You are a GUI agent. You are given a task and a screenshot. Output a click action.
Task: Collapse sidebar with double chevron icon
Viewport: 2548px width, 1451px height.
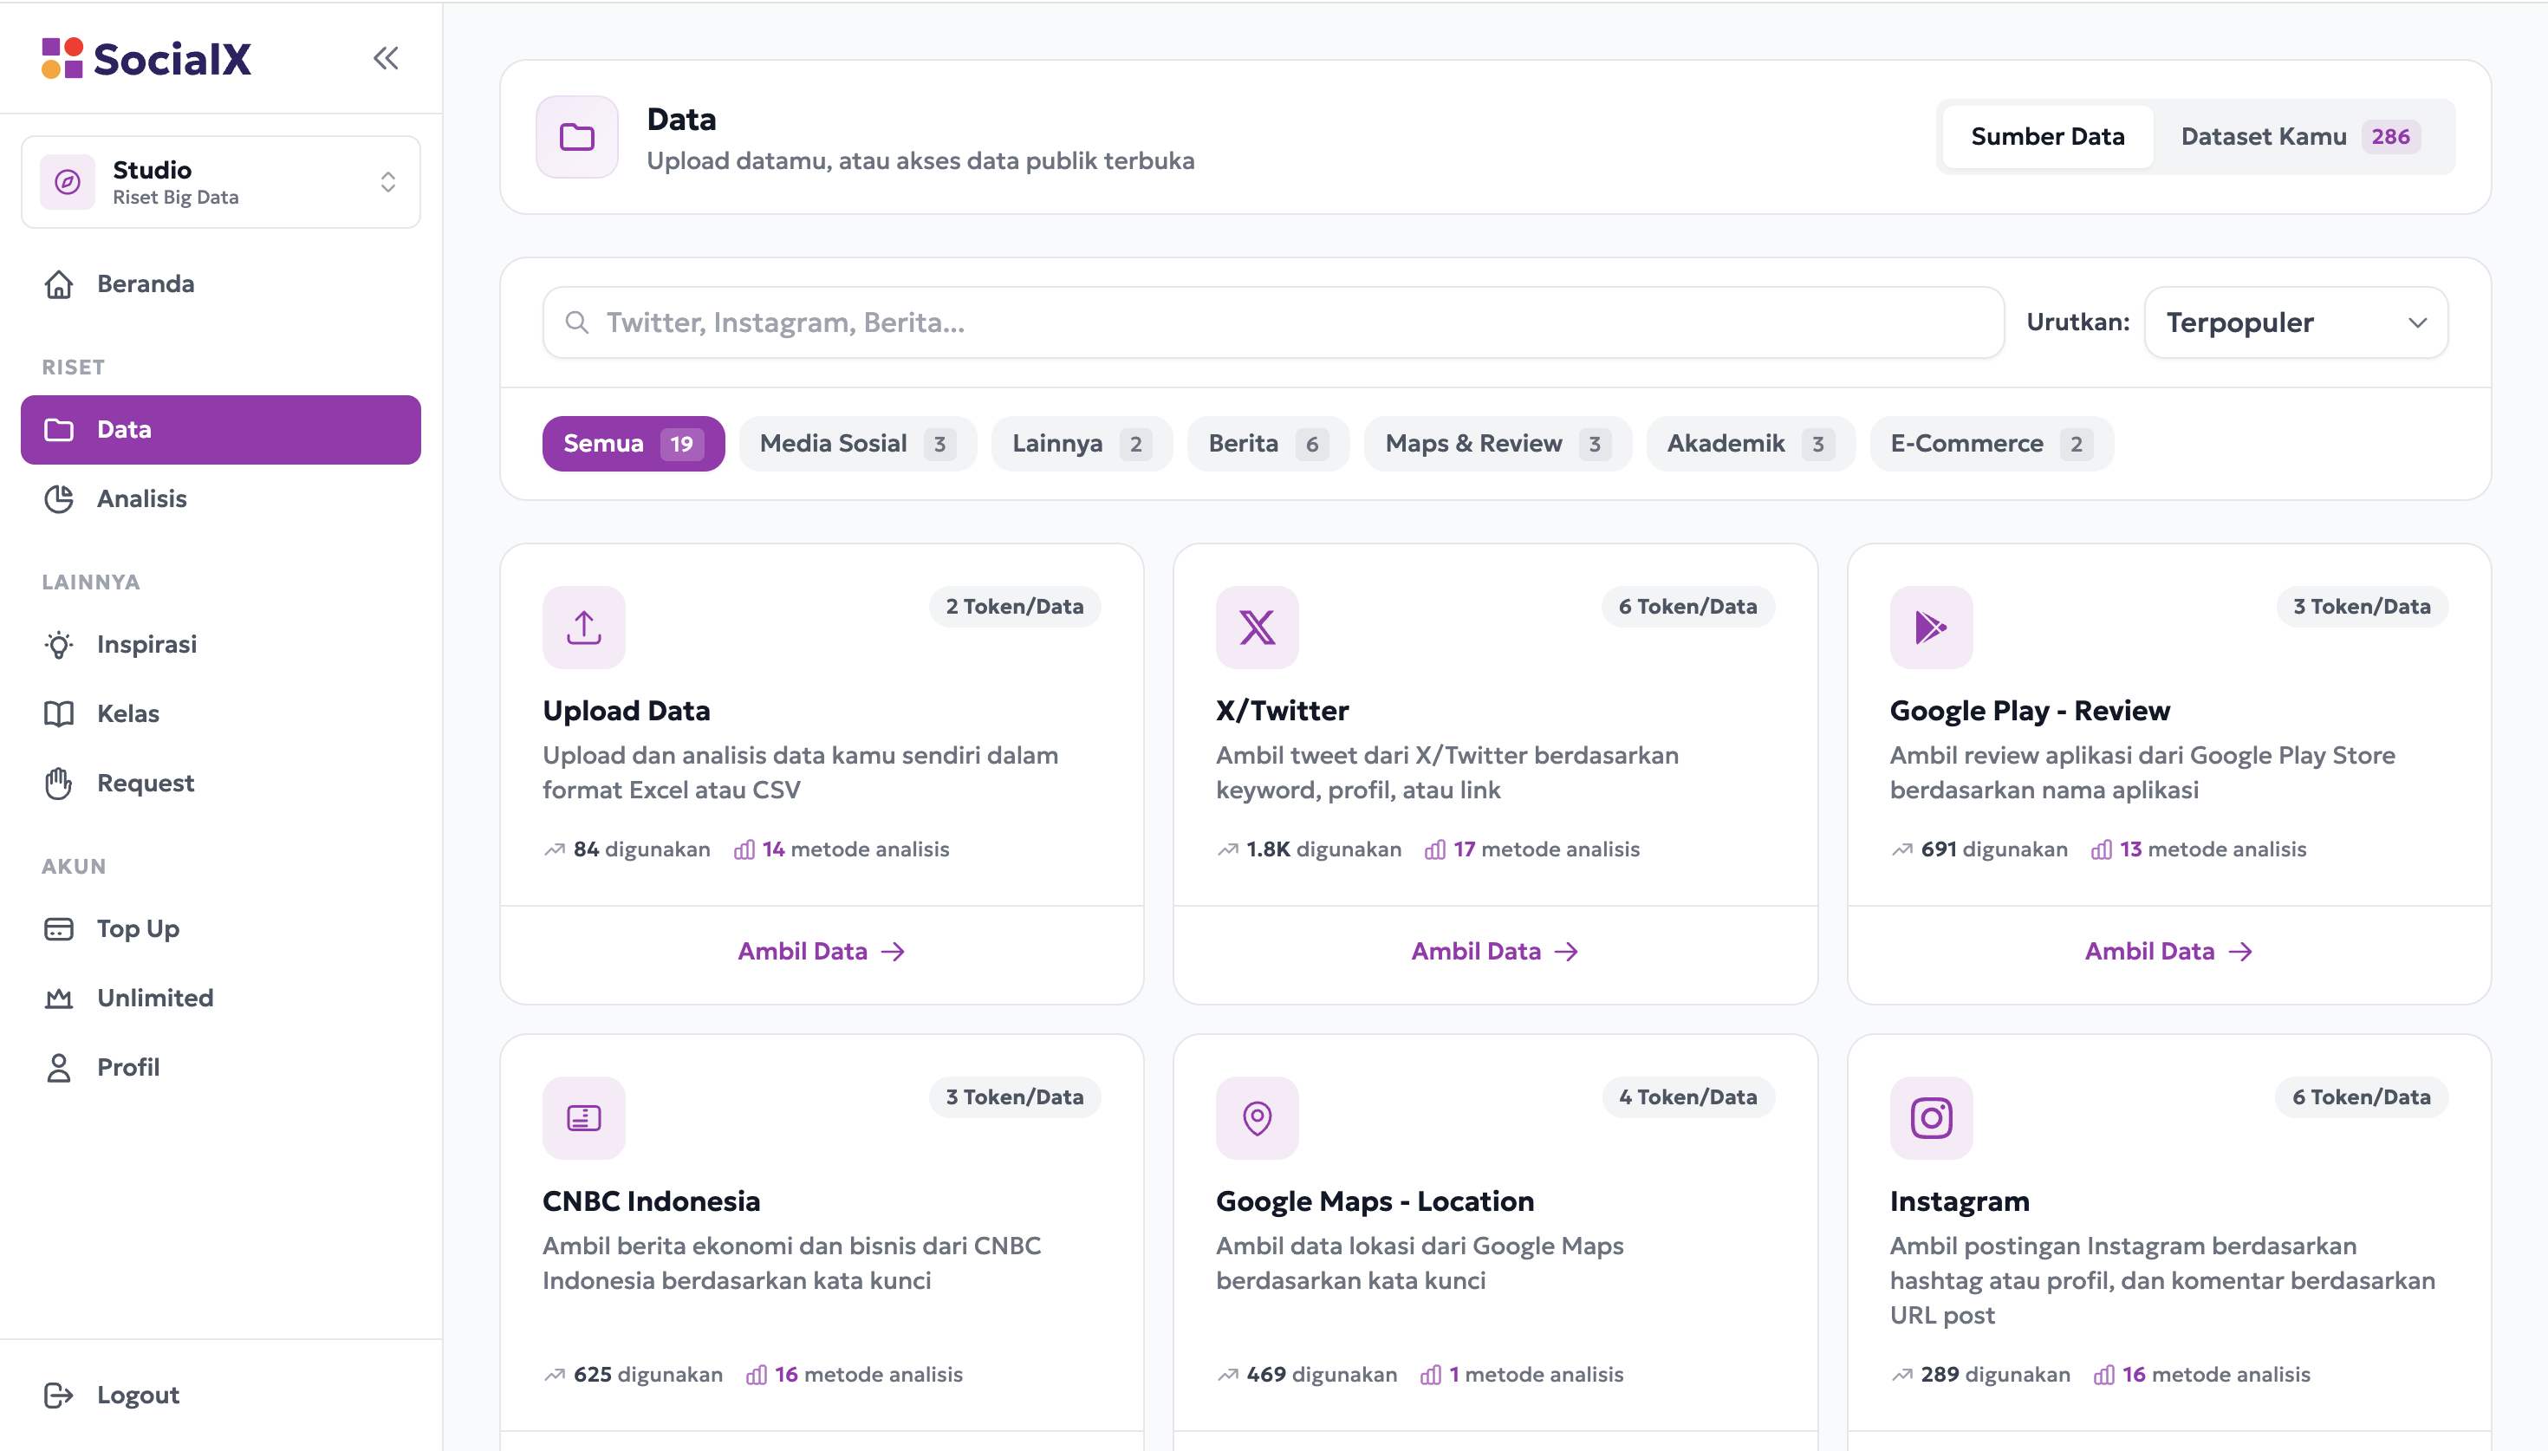point(386,58)
